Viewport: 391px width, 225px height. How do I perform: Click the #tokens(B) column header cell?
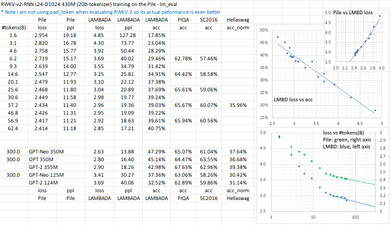pyautogui.click(x=13, y=28)
